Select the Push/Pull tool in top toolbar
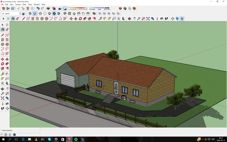Viewport: 227px width, 142px height. [x=76, y=19]
